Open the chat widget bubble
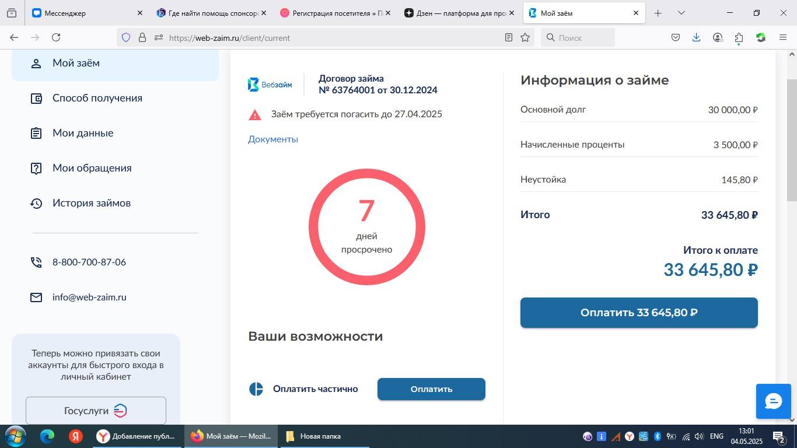Image resolution: width=797 pixels, height=448 pixels. (x=773, y=401)
